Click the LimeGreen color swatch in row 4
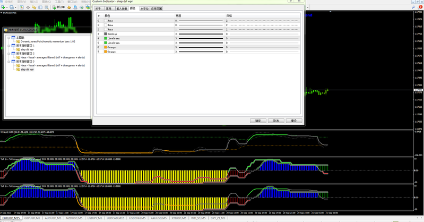 point(106,38)
